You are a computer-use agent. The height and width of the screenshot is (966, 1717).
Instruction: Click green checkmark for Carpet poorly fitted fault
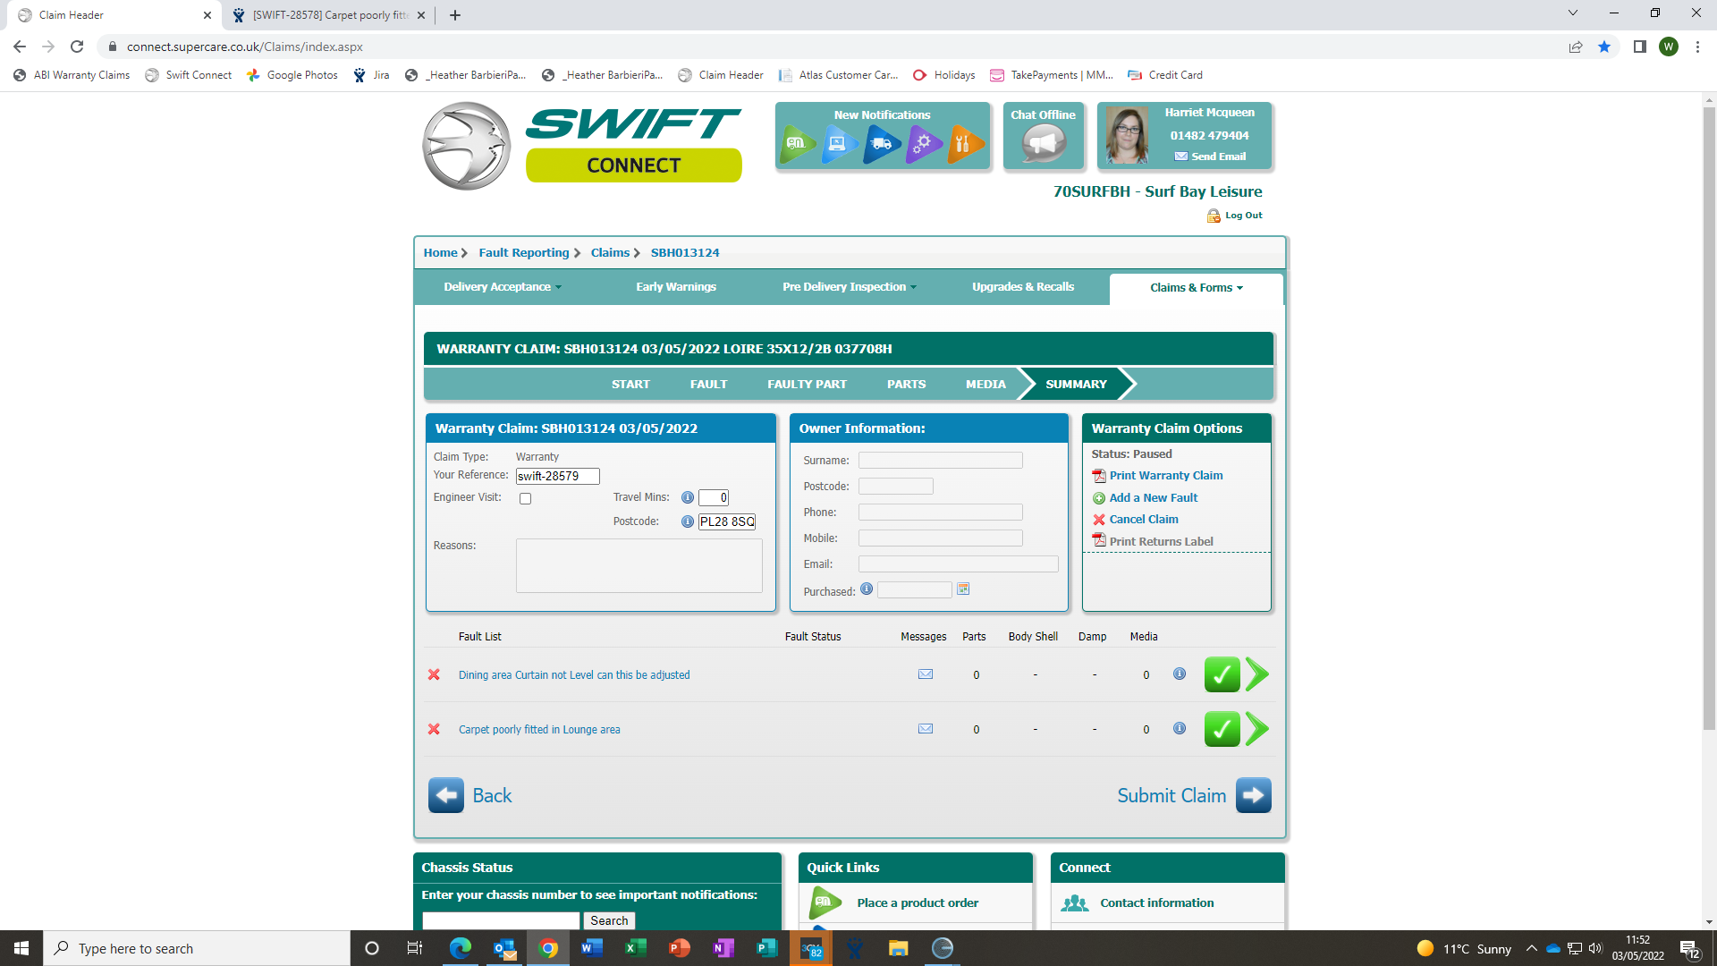click(x=1222, y=729)
